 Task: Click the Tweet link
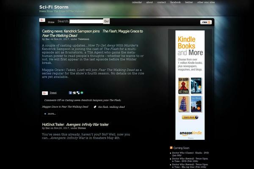pos(53,93)
